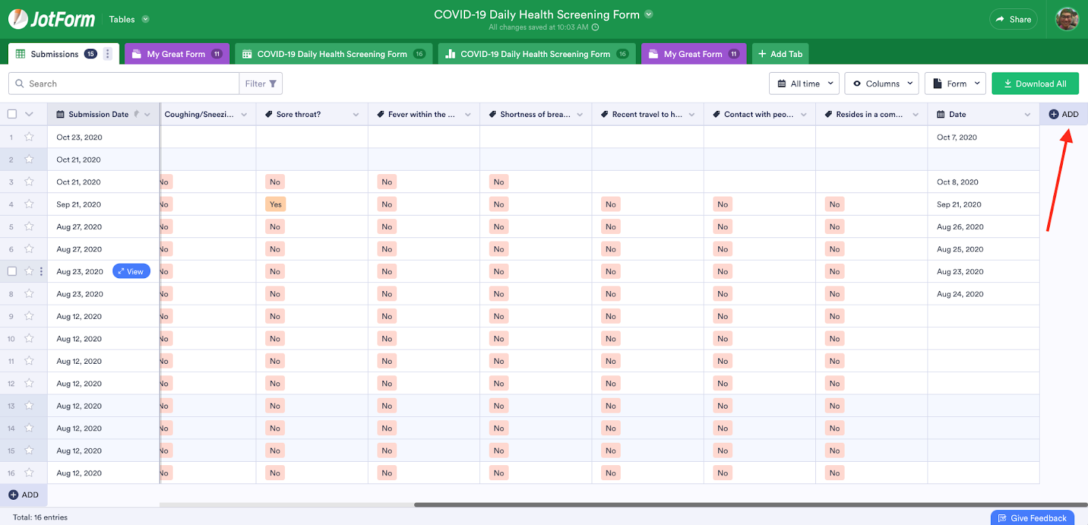Click the ADD column plus icon

(1053, 114)
